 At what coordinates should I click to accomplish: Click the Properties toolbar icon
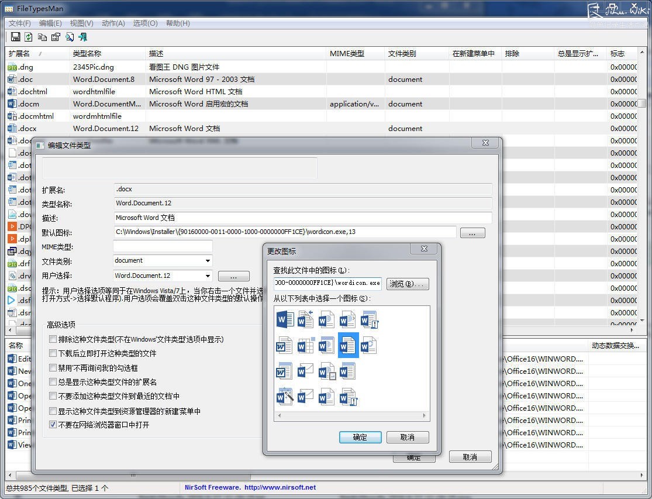(56, 37)
